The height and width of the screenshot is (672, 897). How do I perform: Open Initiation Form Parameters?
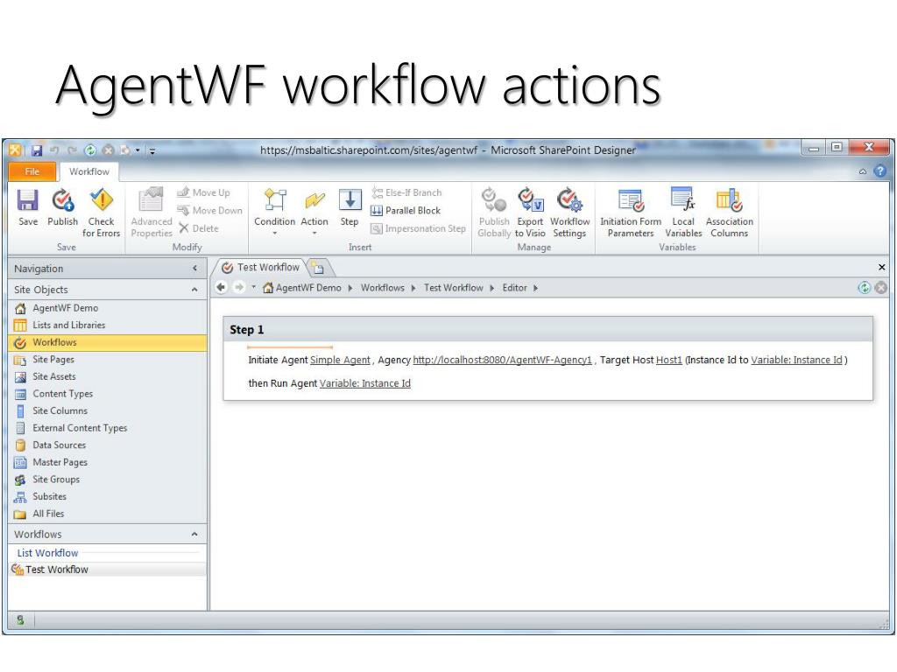coord(631,213)
